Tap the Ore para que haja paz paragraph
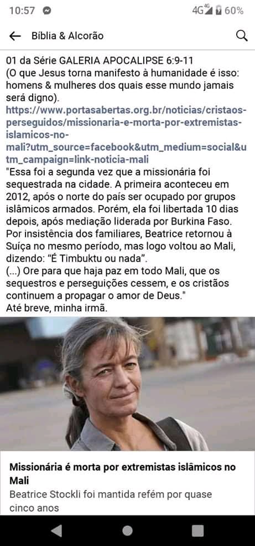 click(x=117, y=283)
